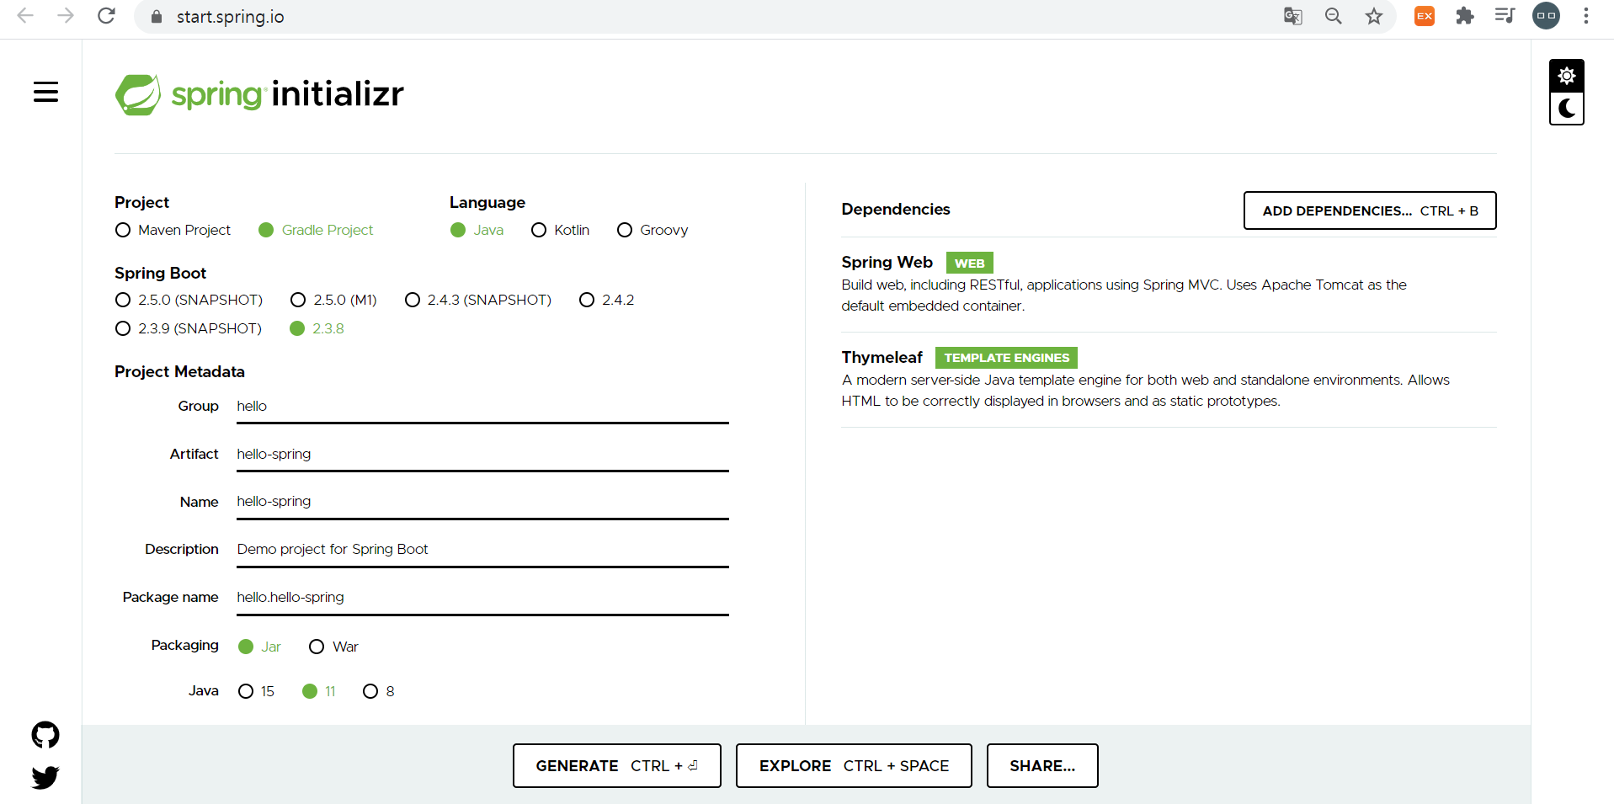This screenshot has width=1614, height=804.
Task: Select Java version 15
Action: (x=256, y=691)
